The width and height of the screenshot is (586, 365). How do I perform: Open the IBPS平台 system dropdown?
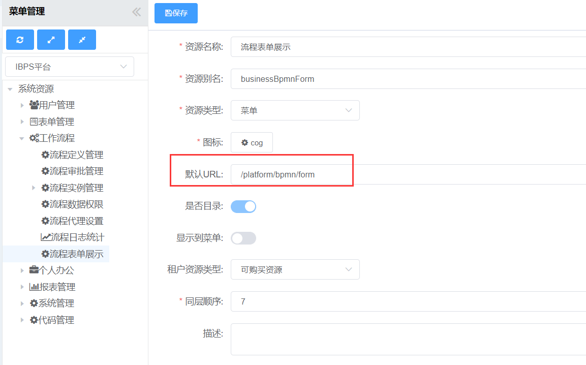(70, 67)
